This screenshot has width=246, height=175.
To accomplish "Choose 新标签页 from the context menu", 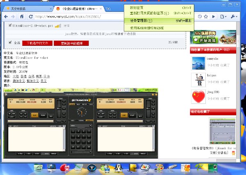I will [x=159, y=8].
